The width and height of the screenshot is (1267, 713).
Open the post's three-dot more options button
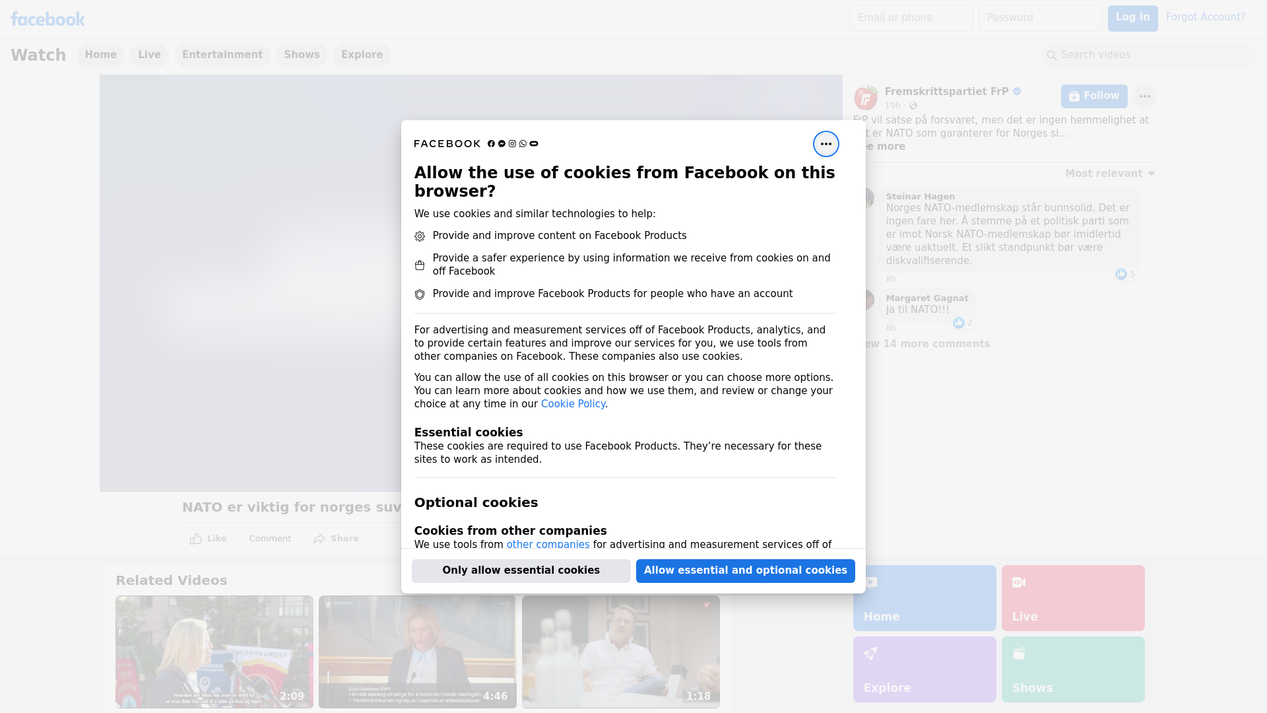pos(1144,96)
